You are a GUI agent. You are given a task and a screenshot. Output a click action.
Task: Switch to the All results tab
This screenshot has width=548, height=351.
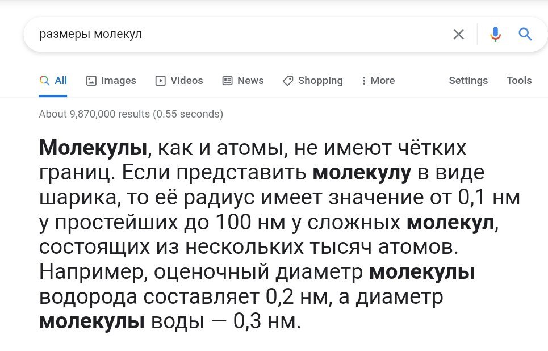(54, 81)
